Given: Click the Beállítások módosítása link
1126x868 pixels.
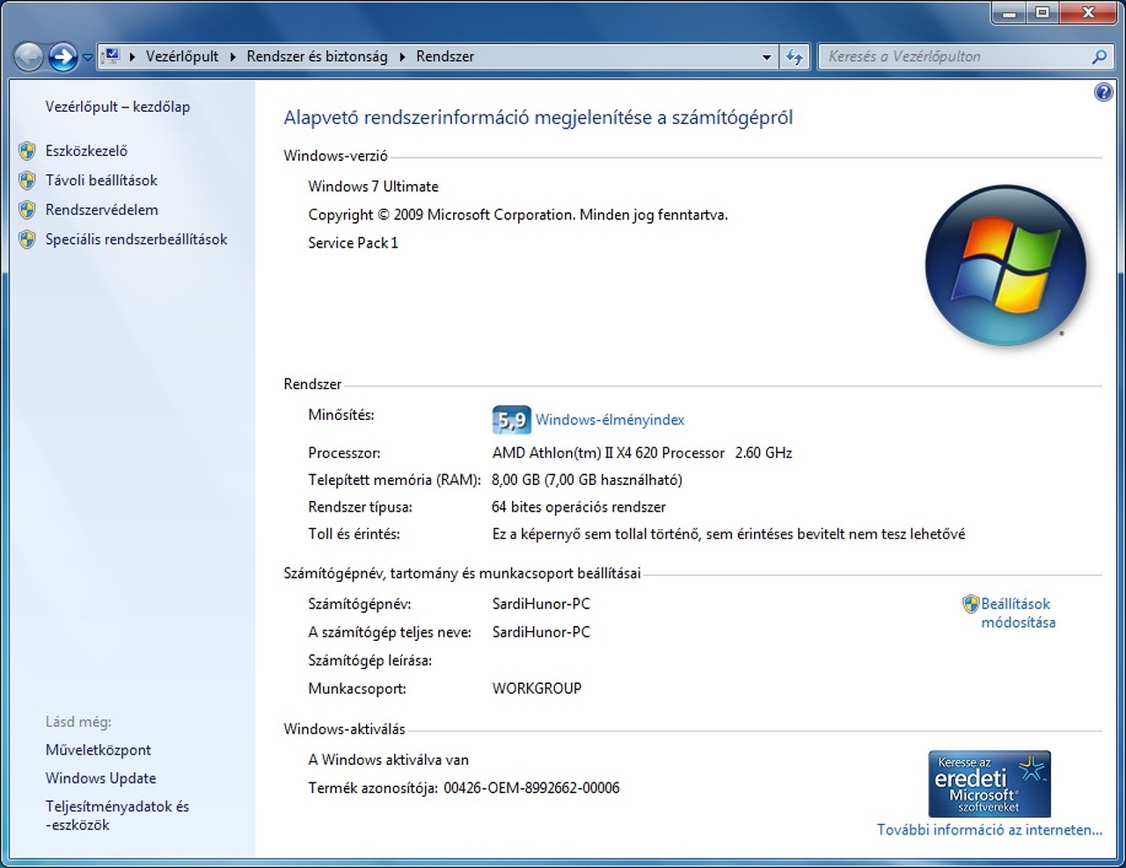Looking at the screenshot, I should [1018, 613].
